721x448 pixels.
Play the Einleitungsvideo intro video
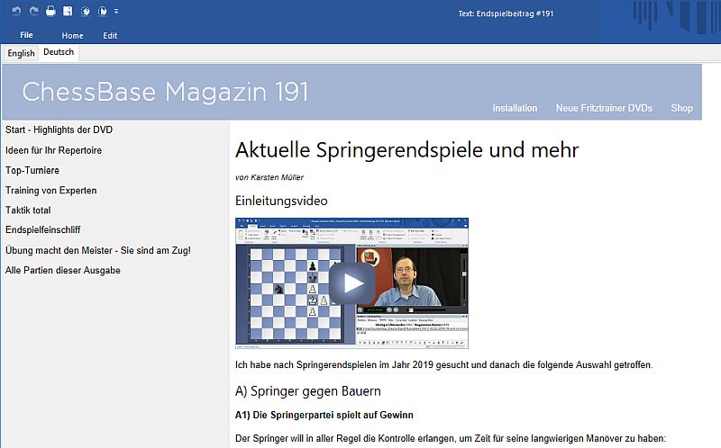[351, 282]
